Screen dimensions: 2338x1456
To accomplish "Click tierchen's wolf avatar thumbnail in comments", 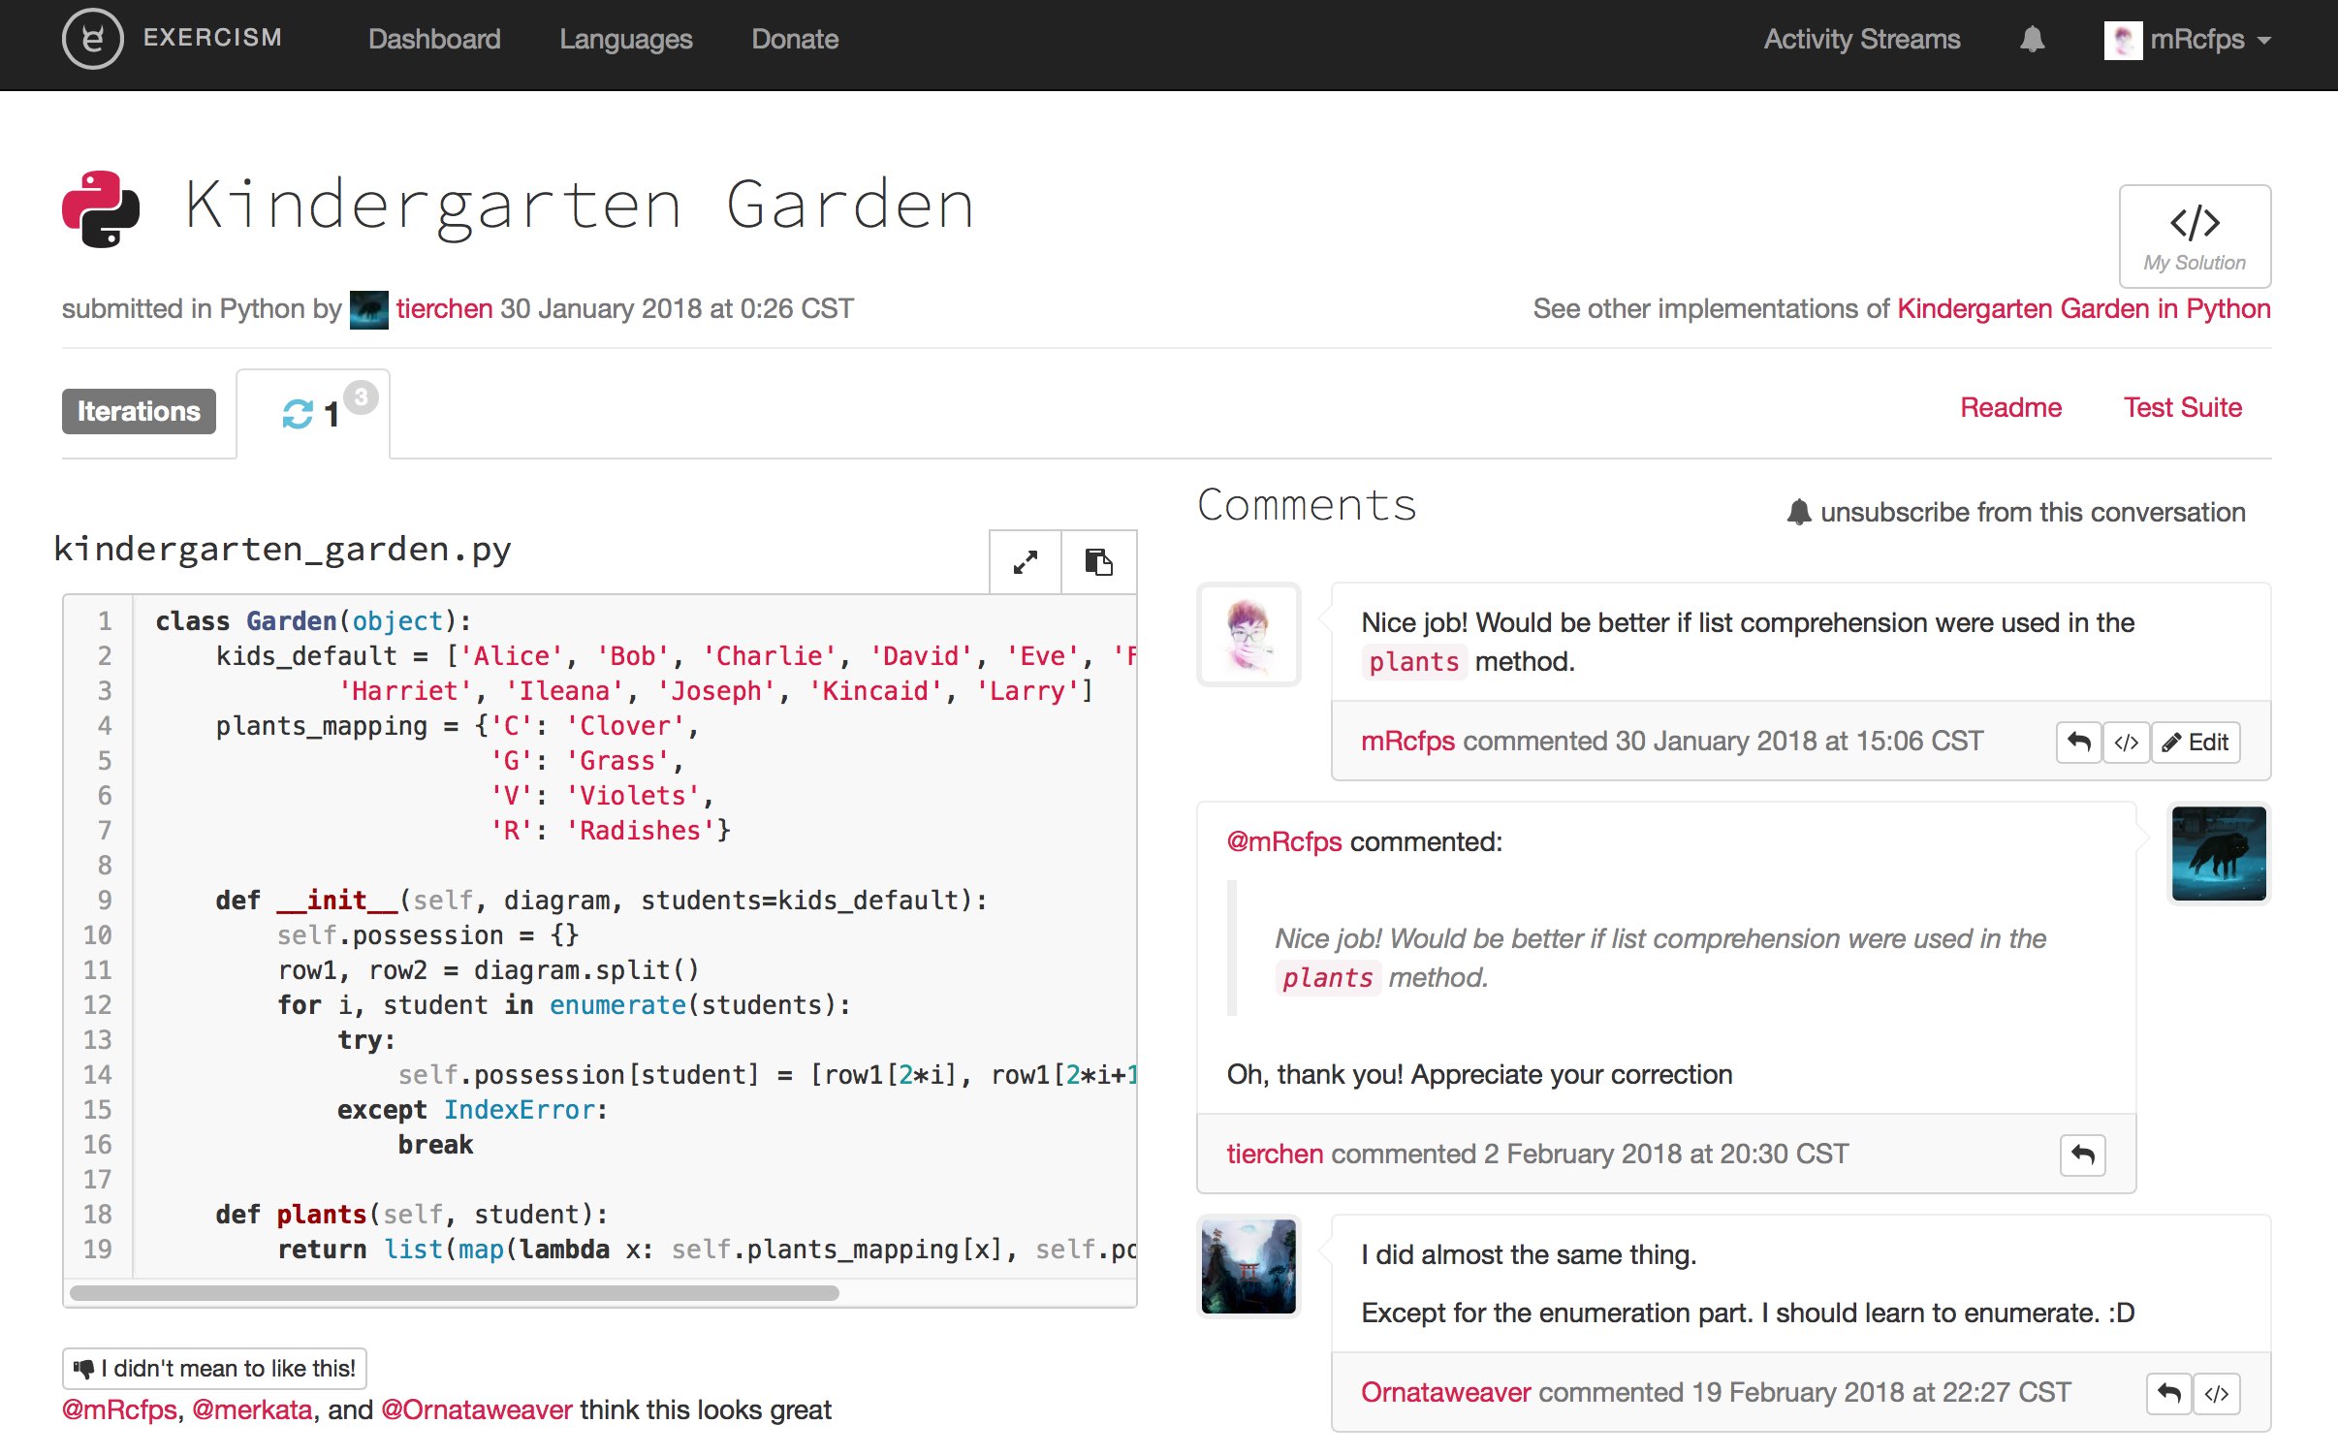I will click(2218, 853).
